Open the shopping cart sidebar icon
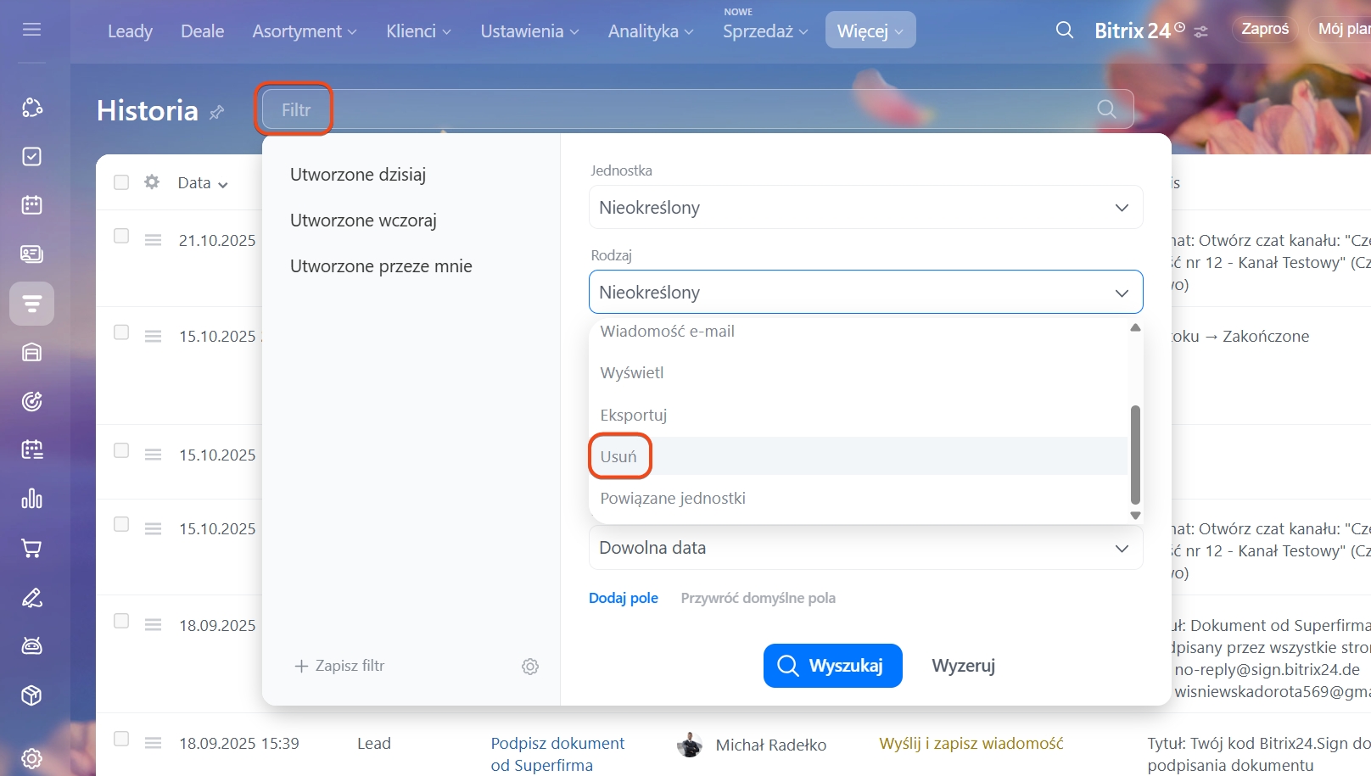Viewport: 1371px width, 776px height. [x=31, y=549]
